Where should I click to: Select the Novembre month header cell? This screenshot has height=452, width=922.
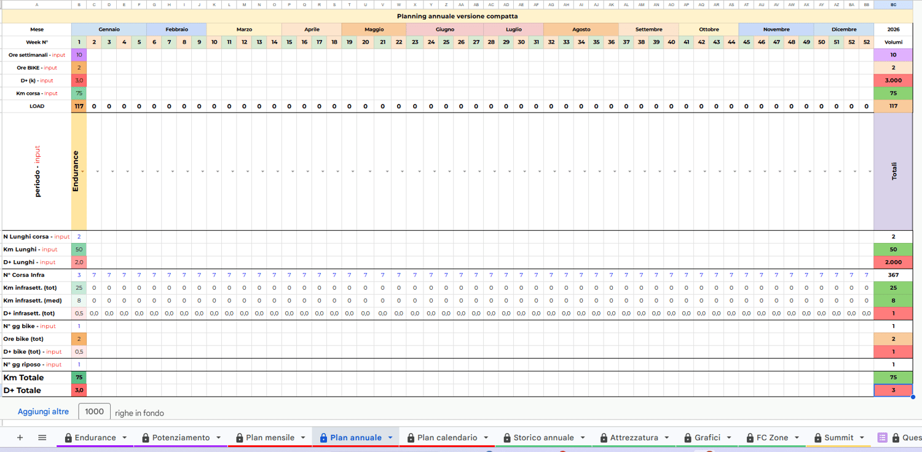(x=776, y=30)
